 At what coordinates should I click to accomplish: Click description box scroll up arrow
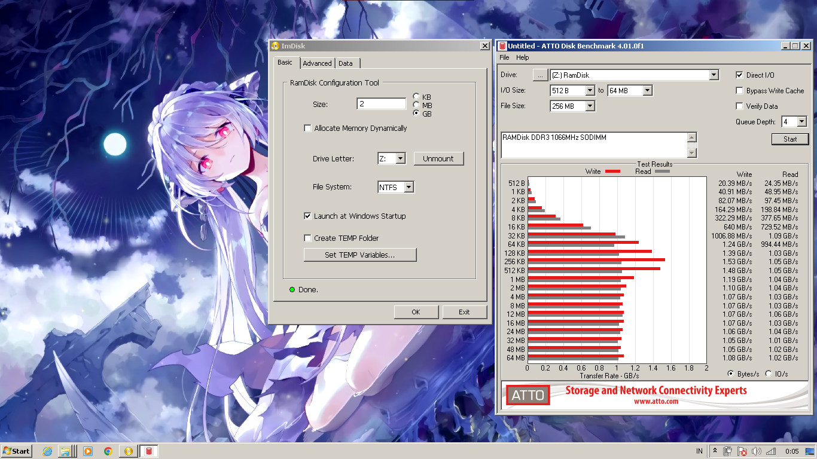click(x=692, y=137)
